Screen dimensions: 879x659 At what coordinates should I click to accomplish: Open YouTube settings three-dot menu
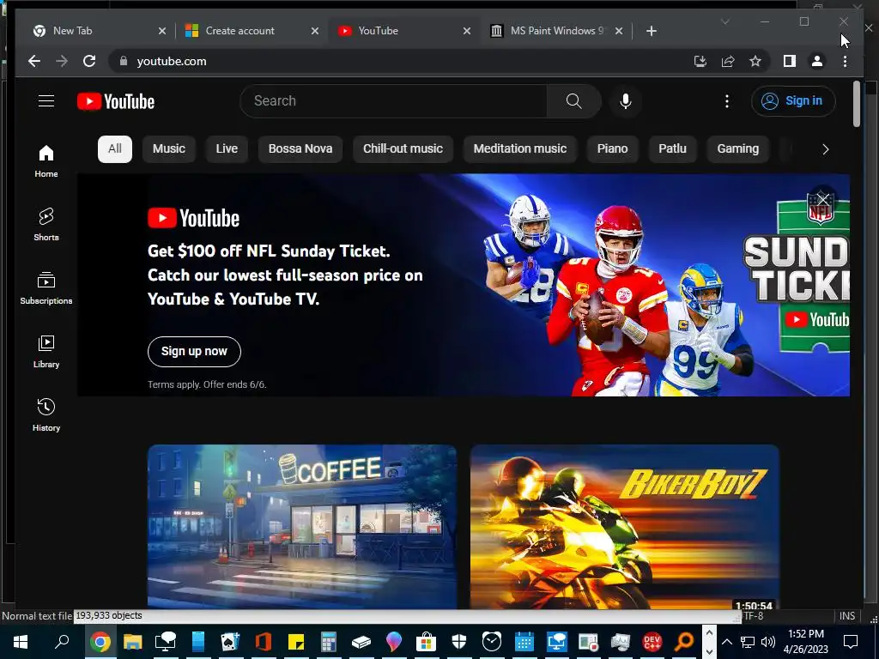point(726,101)
